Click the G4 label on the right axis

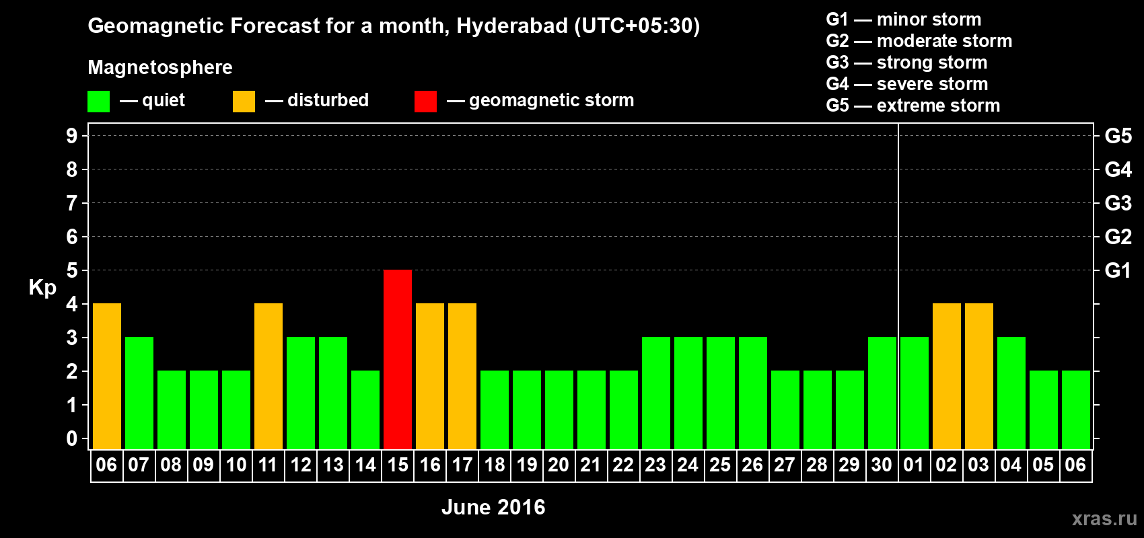click(x=1118, y=169)
